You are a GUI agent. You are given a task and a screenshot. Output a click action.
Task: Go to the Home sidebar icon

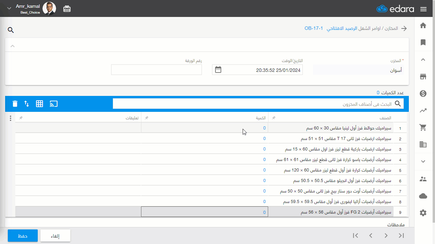pos(423,25)
